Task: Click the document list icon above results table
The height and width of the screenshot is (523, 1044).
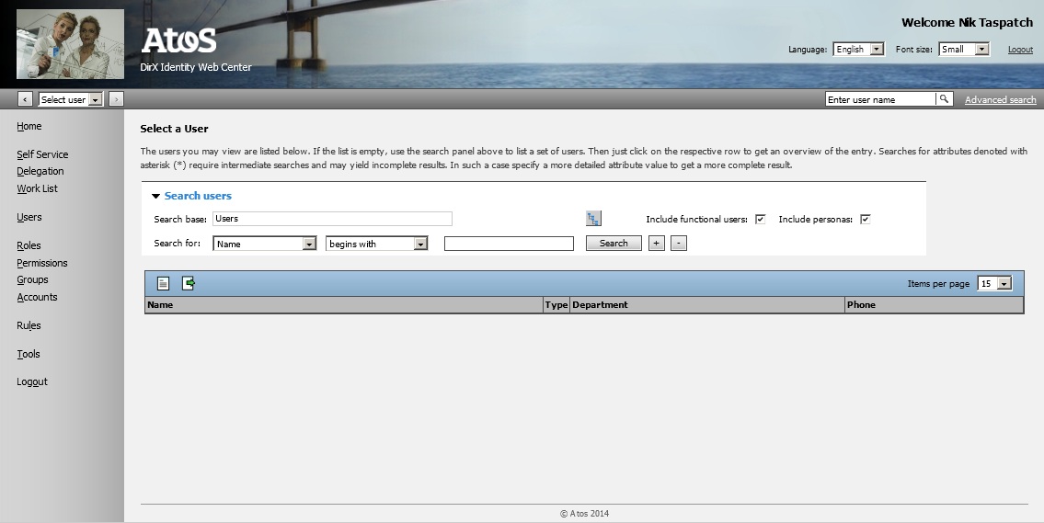Action: (x=163, y=283)
